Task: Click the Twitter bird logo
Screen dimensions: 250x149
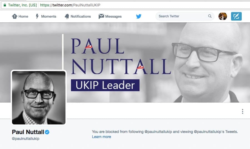Action: tap(139, 16)
